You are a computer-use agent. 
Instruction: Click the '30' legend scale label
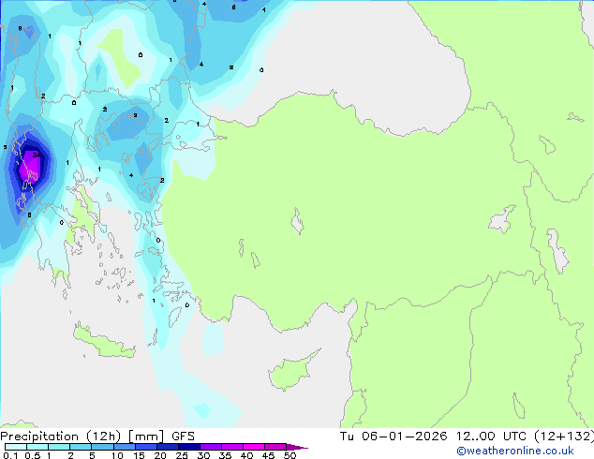click(203, 455)
